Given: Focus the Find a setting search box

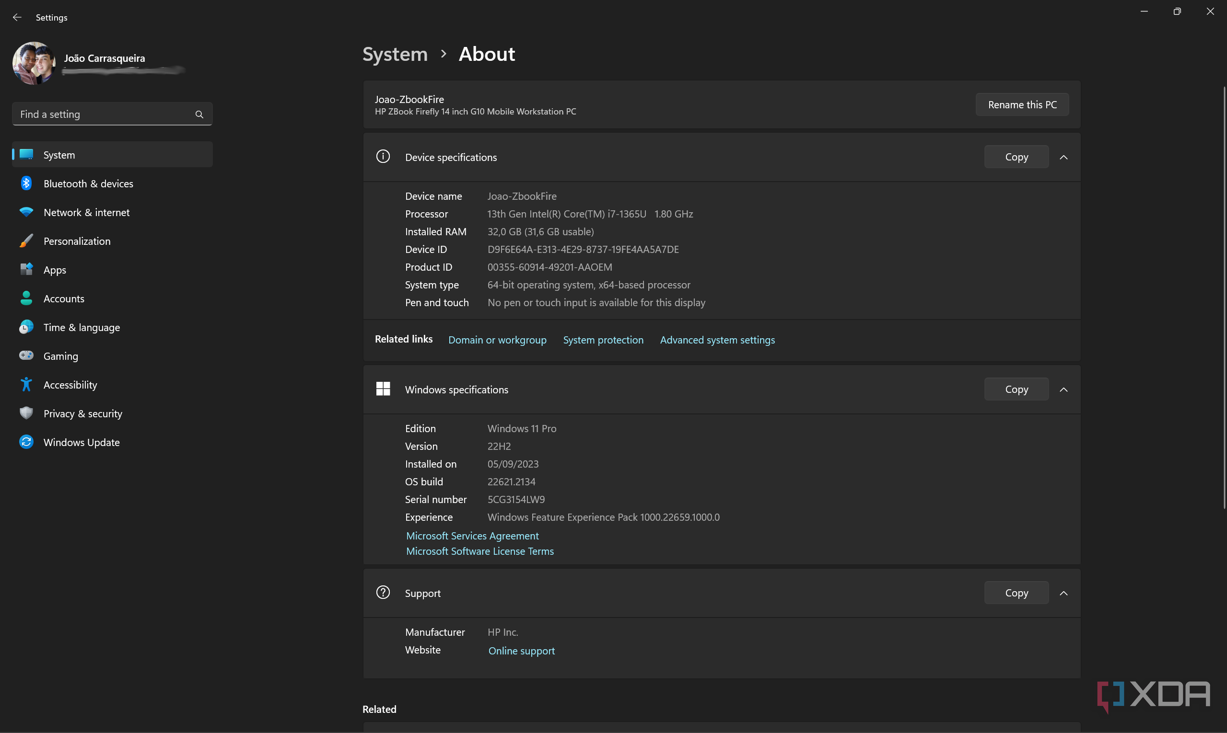Looking at the screenshot, I should tap(112, 114).
